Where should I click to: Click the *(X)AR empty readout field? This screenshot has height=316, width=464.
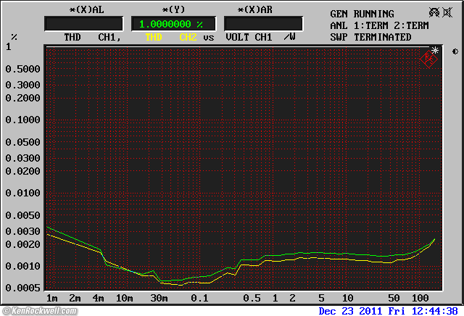click(x=258, y=24)
